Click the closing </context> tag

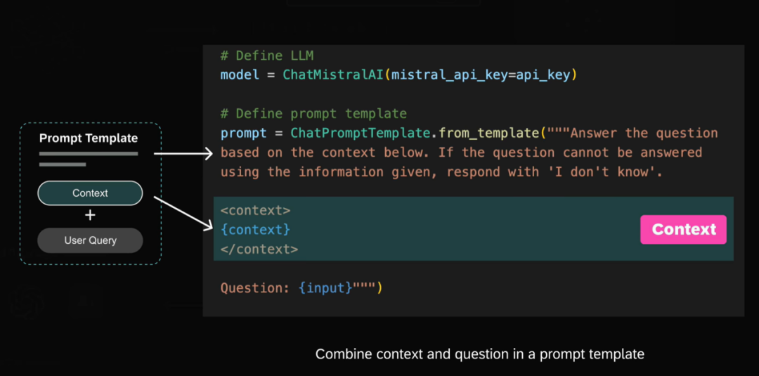259,249
